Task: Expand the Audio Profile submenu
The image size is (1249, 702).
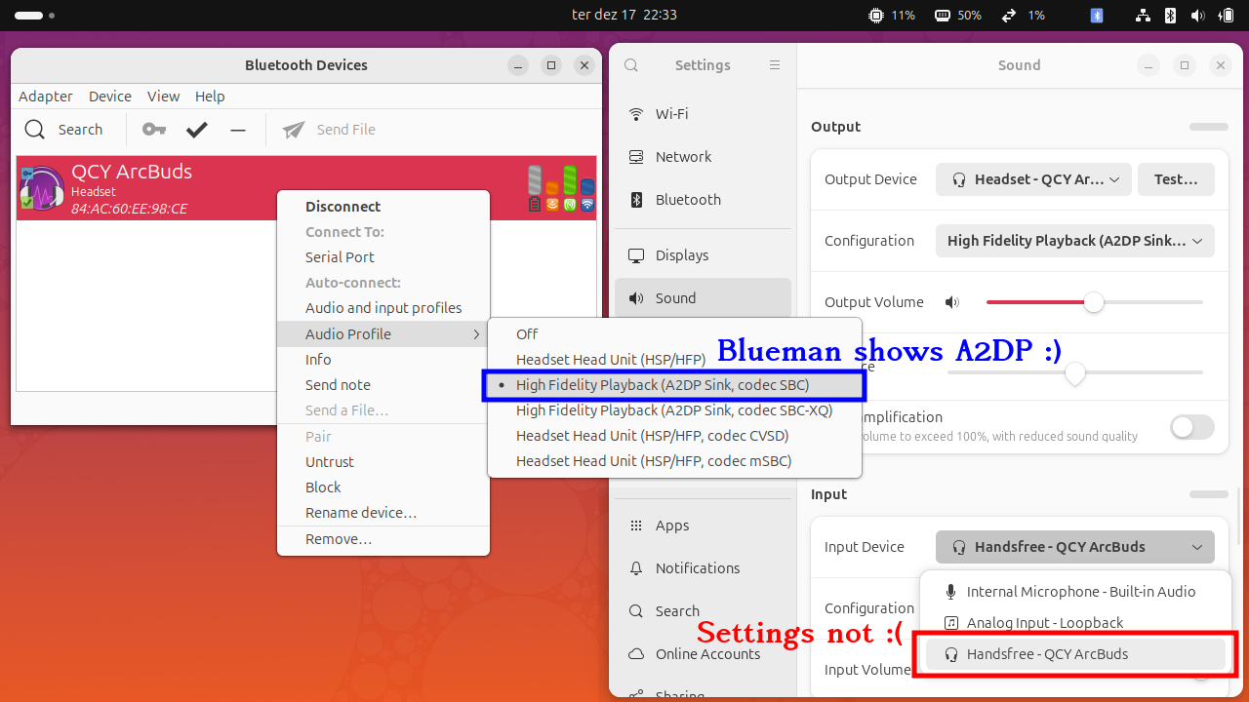Action: click(383, 334)
